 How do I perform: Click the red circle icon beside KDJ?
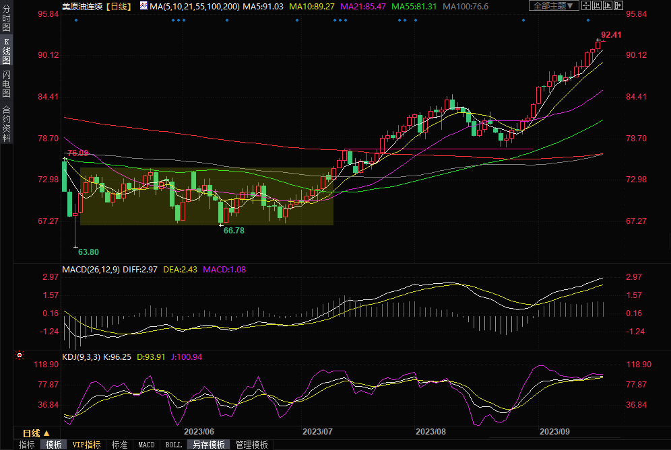20,355
